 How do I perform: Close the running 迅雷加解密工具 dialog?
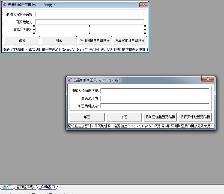click(208, 79)
